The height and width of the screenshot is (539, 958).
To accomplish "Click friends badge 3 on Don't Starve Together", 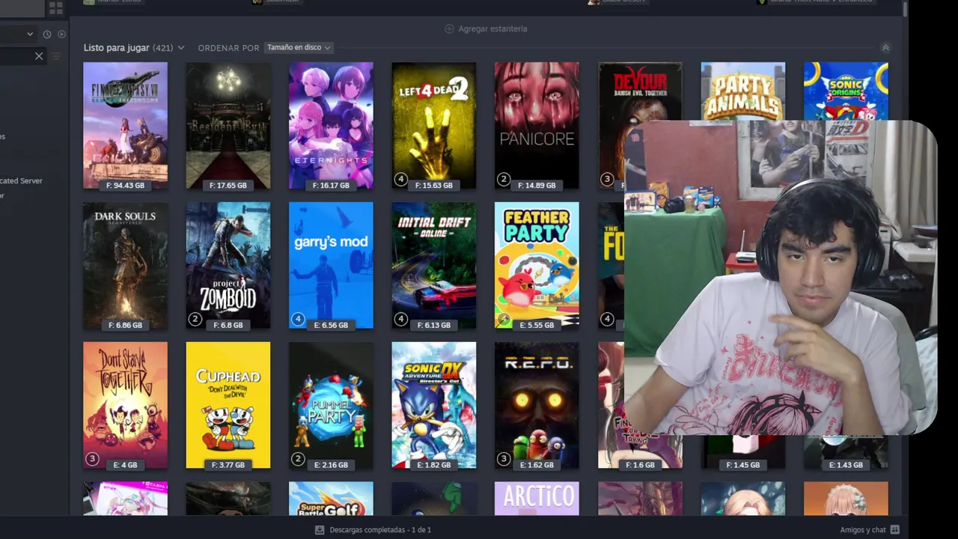I will click(92, 459).
